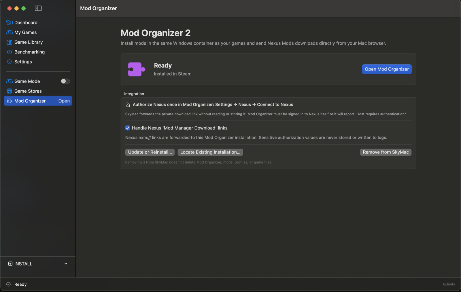Viewport: 461px width, 292px height.
Task: Click the Authorize Nexus person icon
Action: pyautogui.click(x=128, y=105)
